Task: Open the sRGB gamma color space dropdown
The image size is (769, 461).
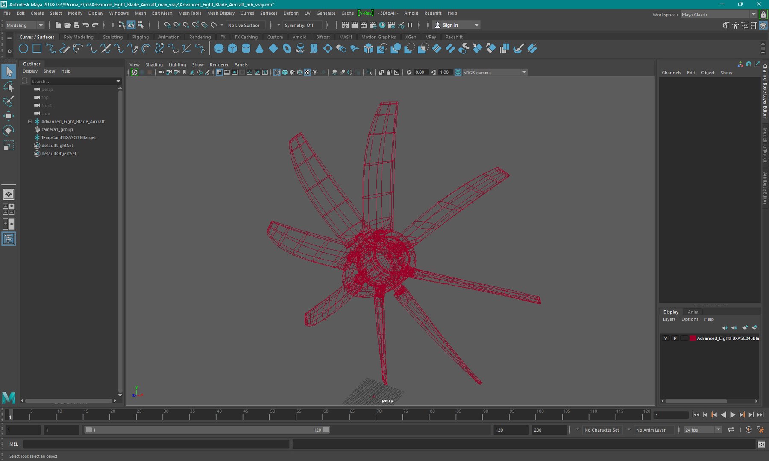Action: pos(495,72)
